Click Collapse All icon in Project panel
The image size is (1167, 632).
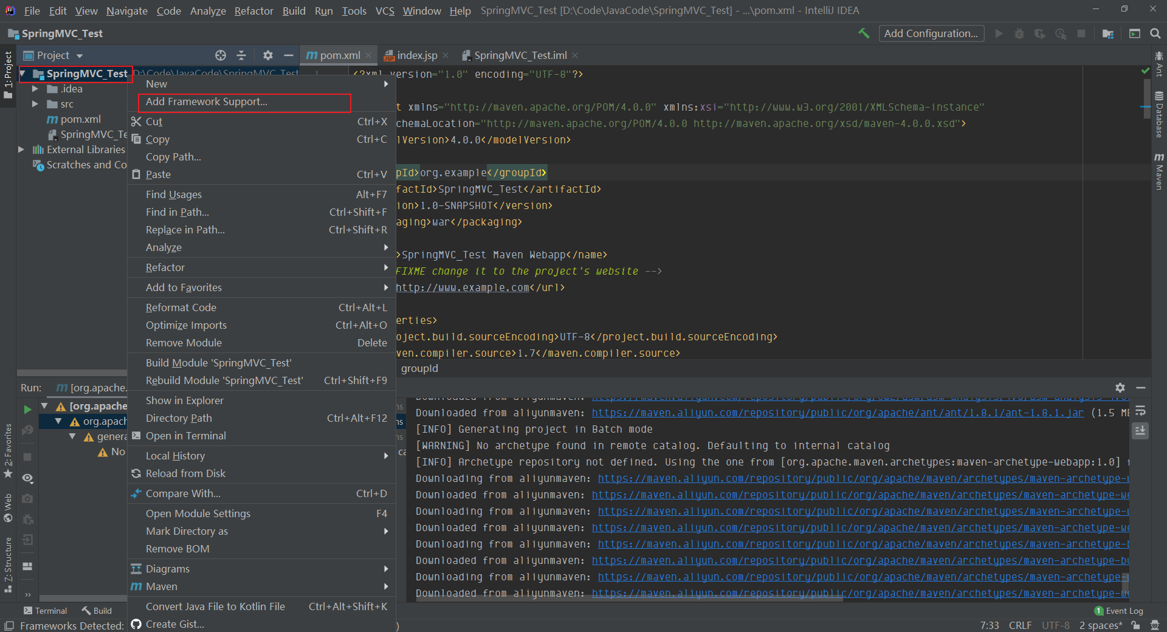pyautogui.click(x=241, y=55)
